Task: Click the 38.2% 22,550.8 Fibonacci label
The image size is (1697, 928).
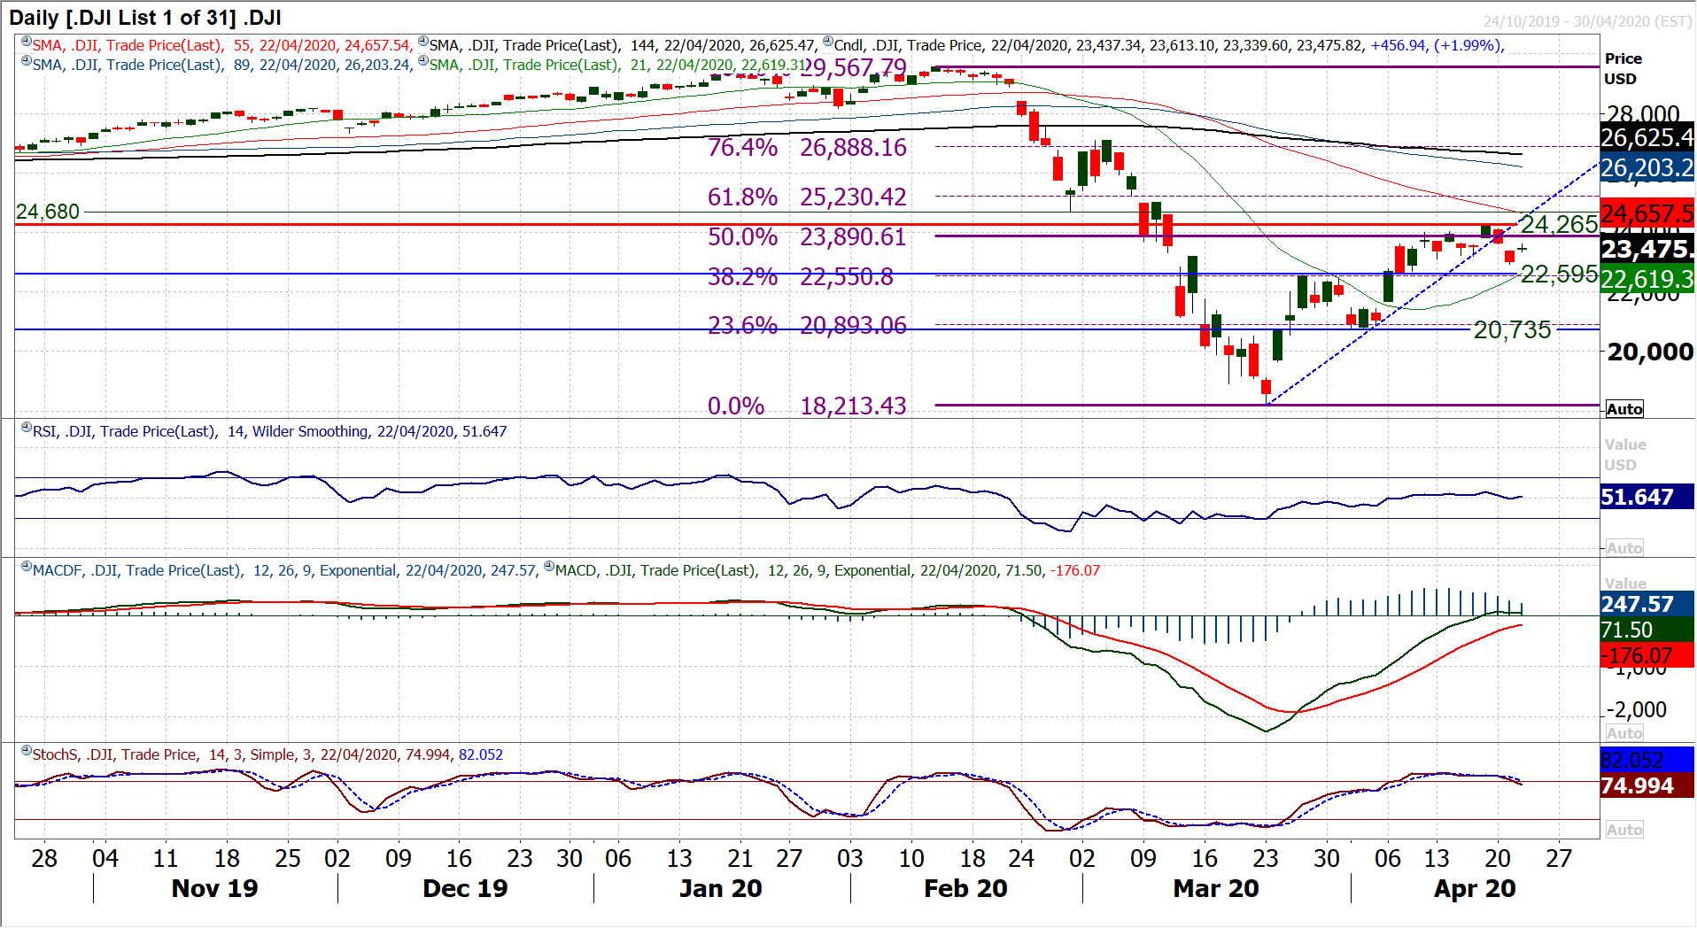Action: click(x=801, y=276)
